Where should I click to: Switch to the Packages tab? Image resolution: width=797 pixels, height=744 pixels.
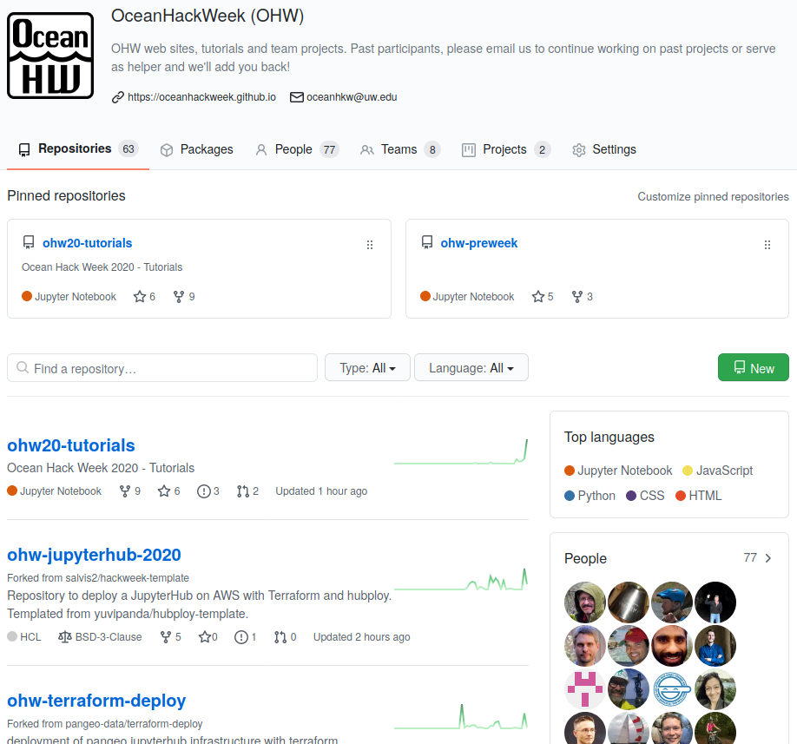pos(197,149)
